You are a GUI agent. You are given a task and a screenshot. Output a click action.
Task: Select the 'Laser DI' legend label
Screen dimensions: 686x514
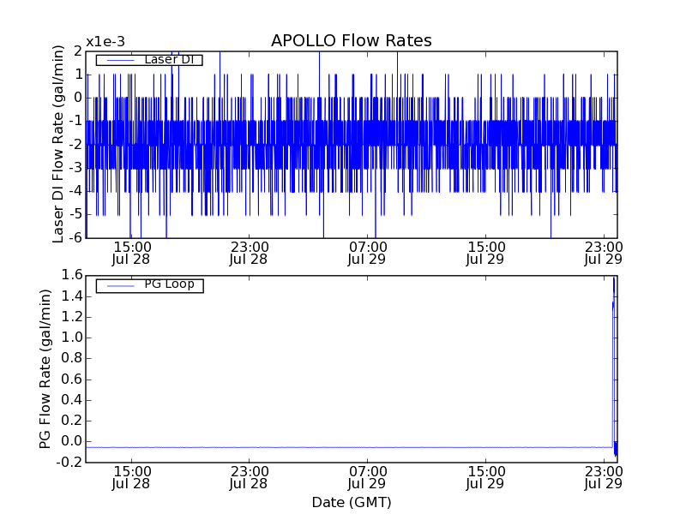(169, 59)
